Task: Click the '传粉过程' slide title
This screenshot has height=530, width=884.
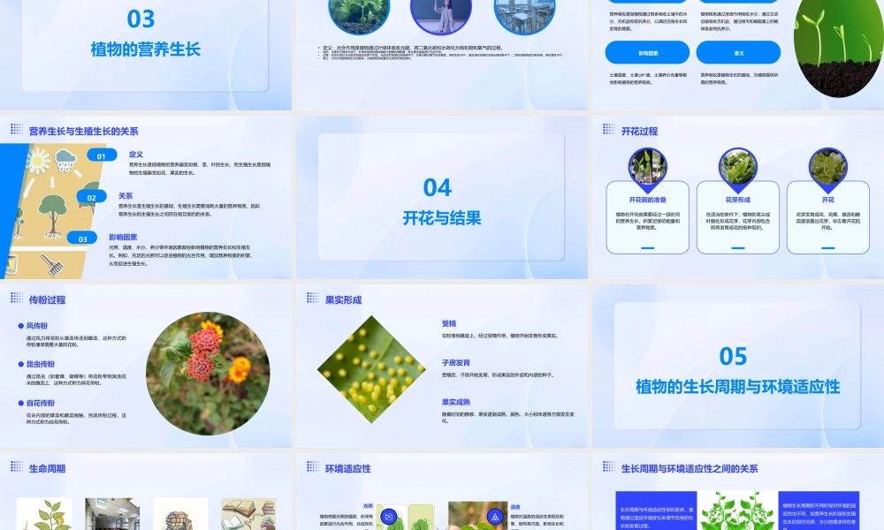Action: pos(48,299)
